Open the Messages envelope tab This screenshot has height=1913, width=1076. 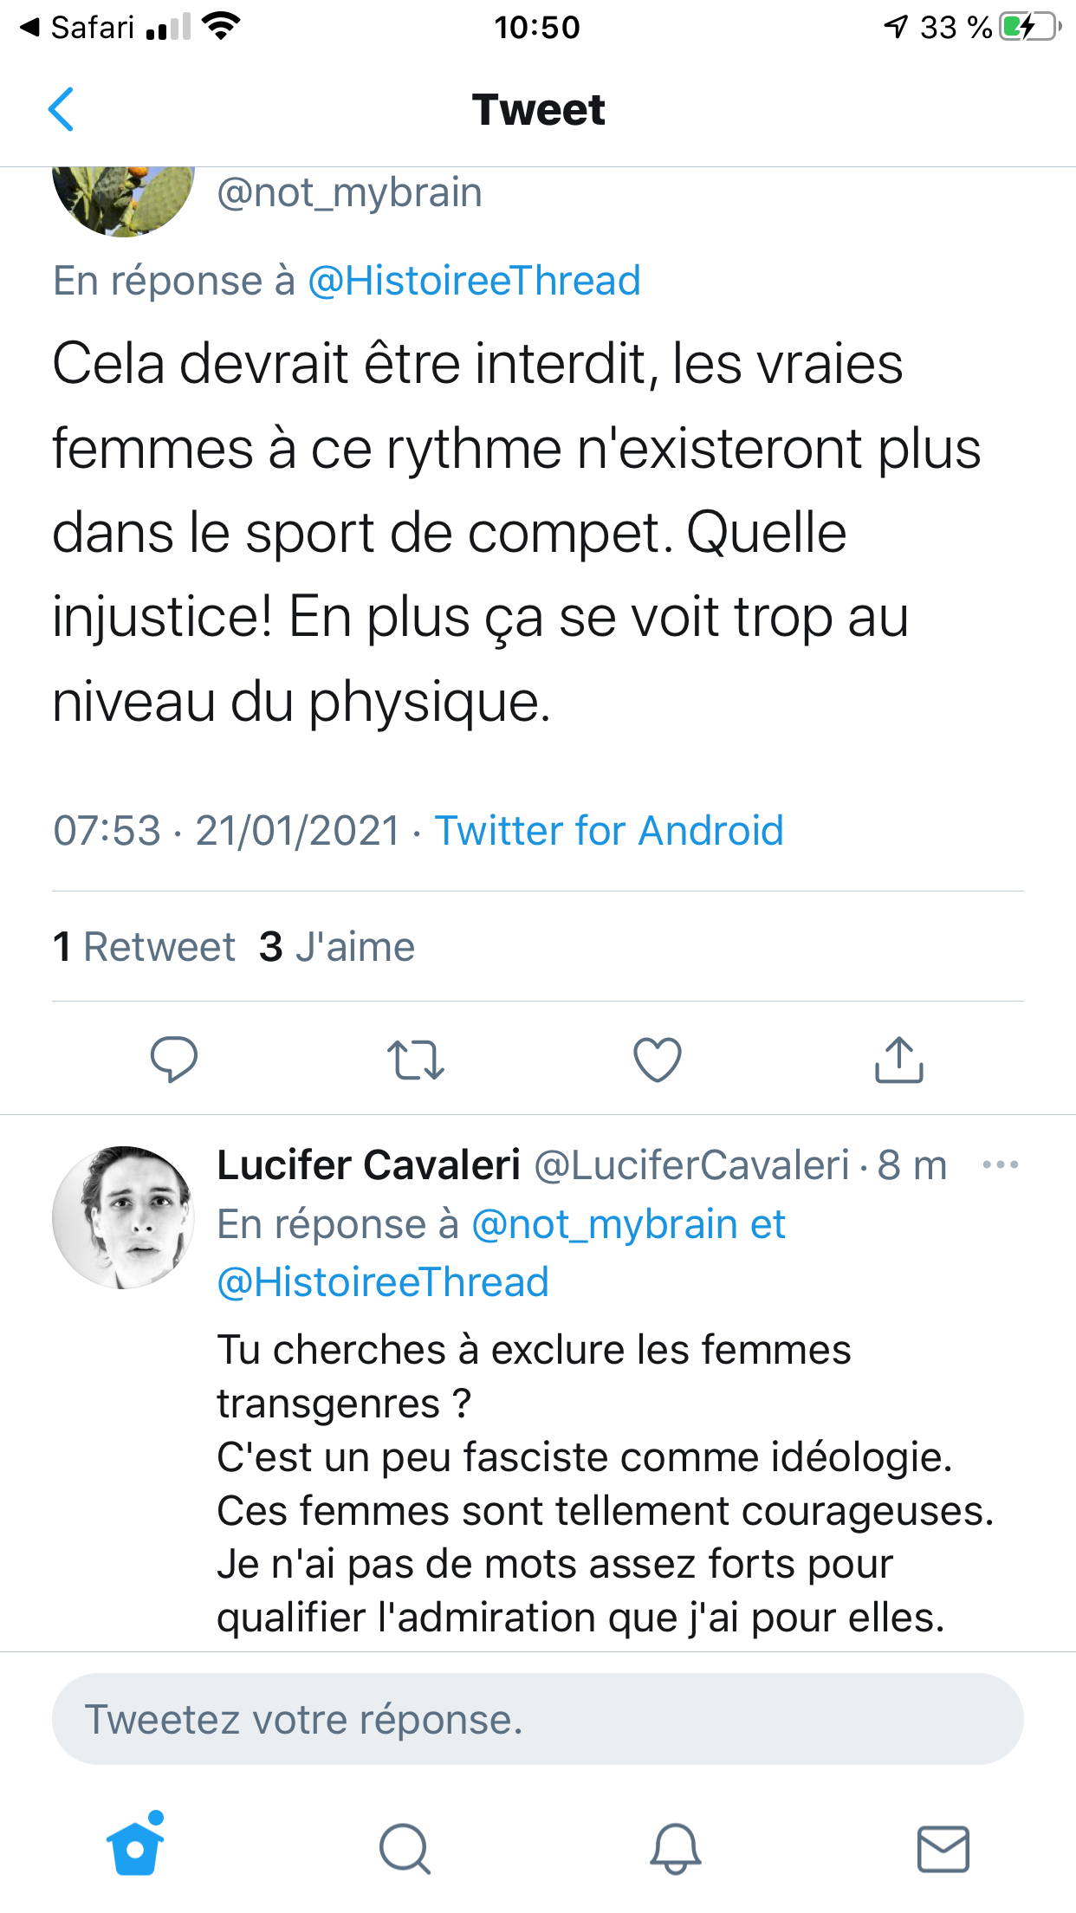(x=943, y=1849)
